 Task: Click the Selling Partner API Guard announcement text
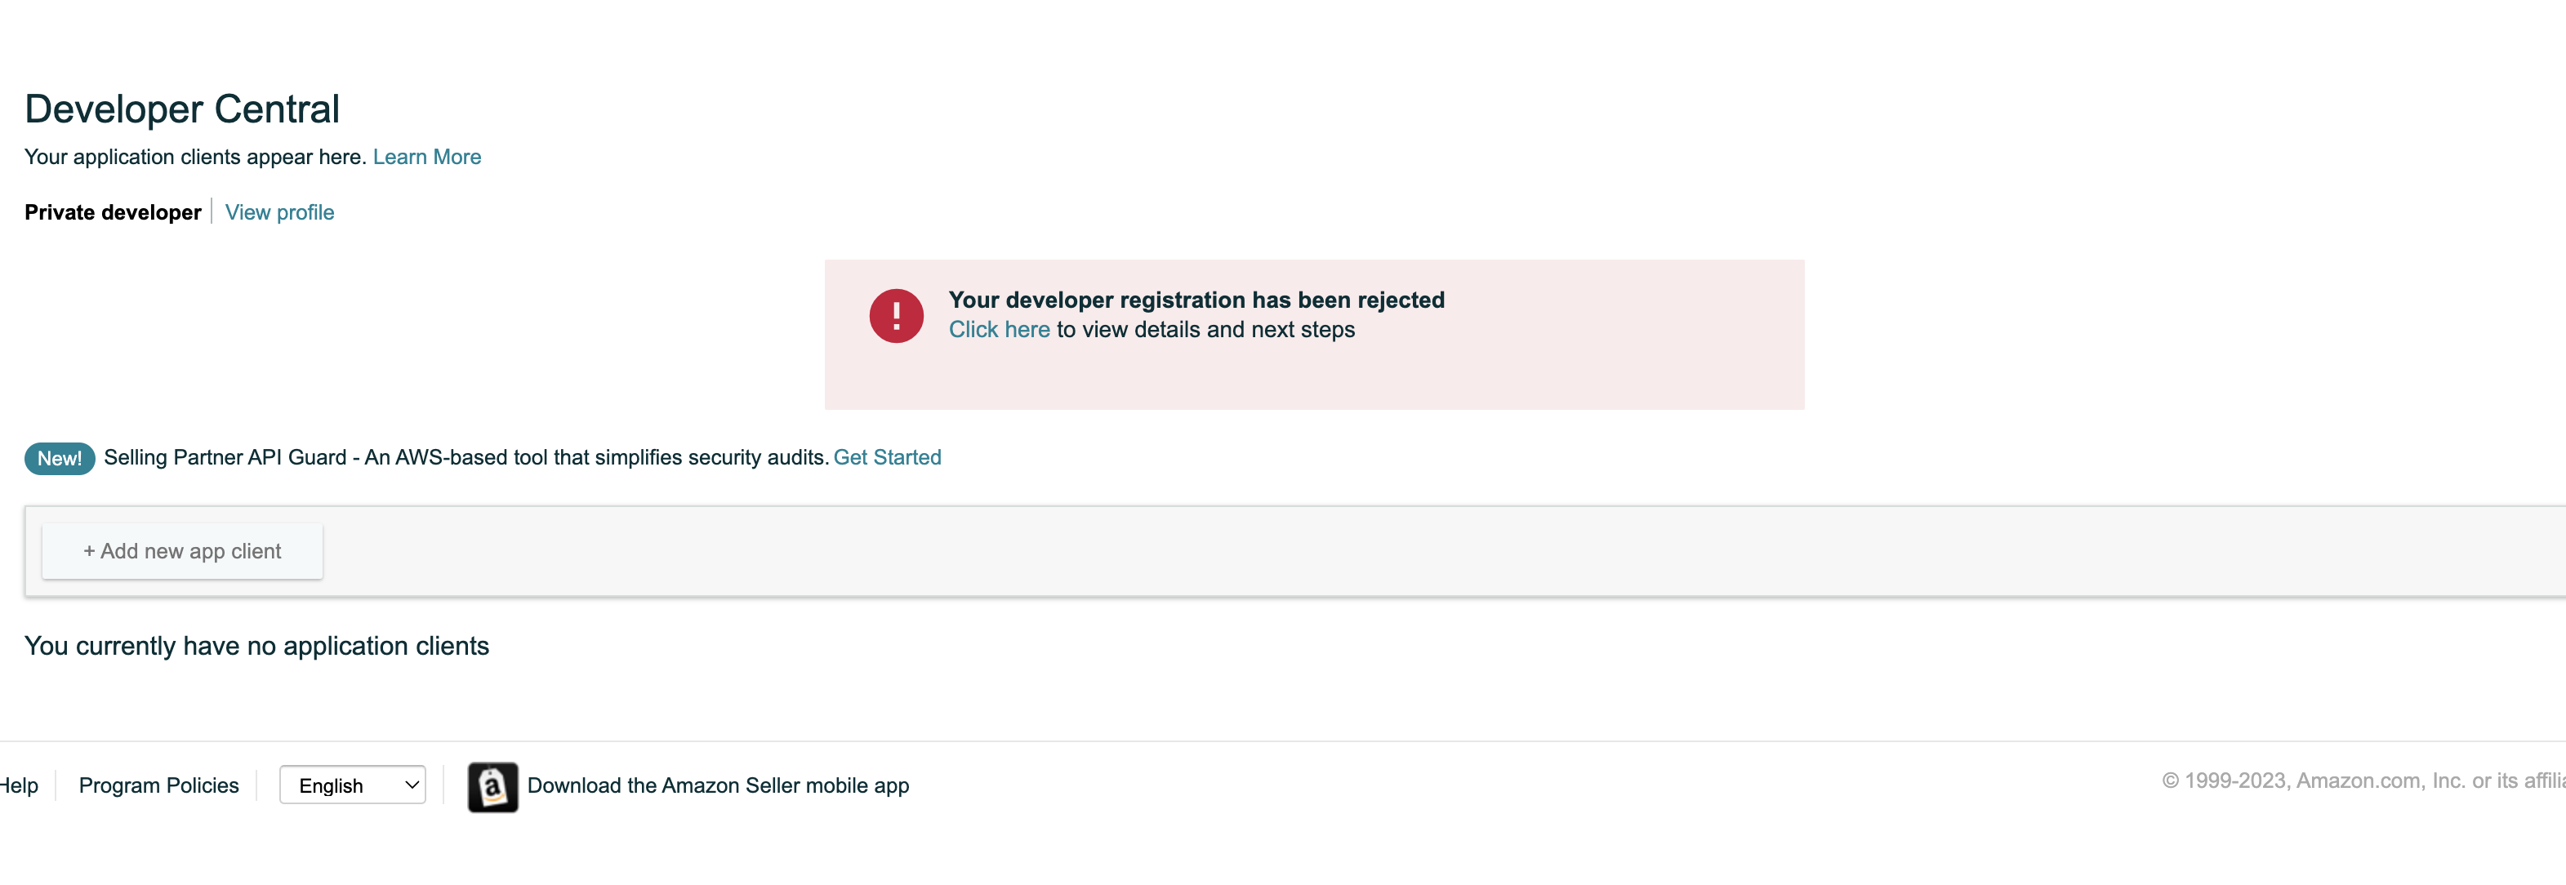tap(466, 458)
